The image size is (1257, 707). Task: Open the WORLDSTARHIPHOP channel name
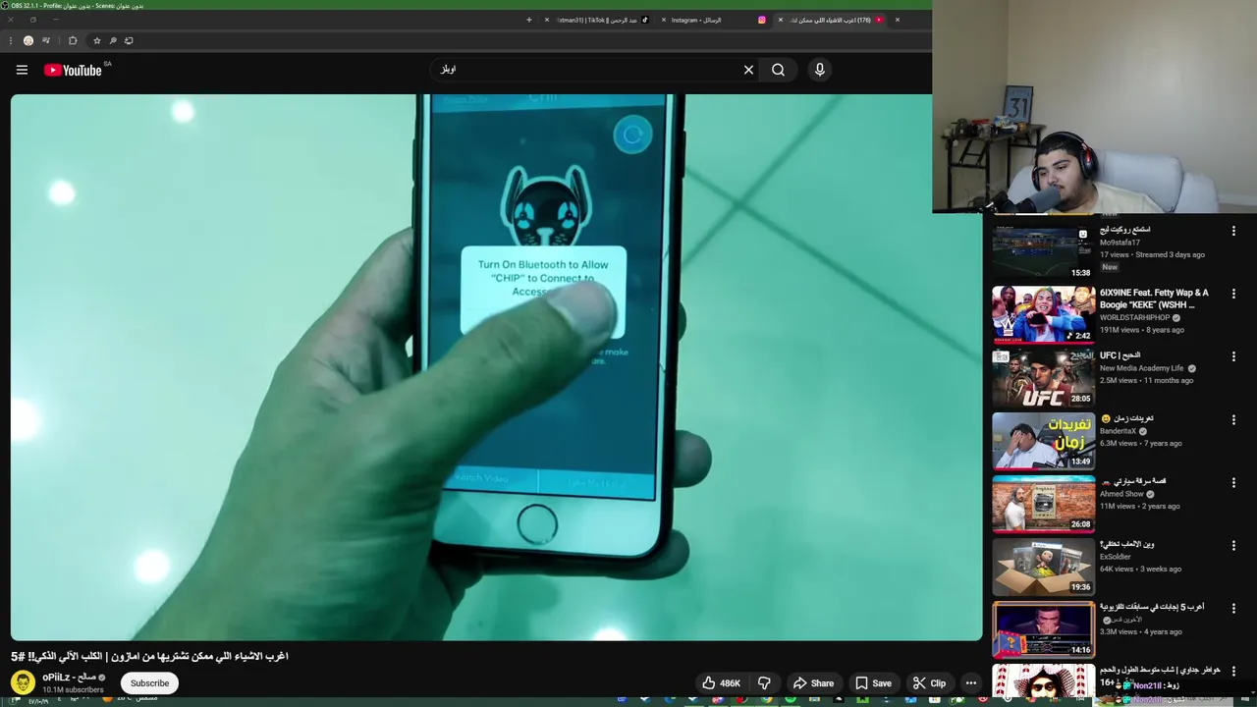point(1134,318)
